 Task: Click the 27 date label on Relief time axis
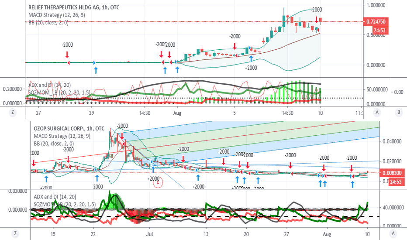pyautogui.click(x=38, y=113)
